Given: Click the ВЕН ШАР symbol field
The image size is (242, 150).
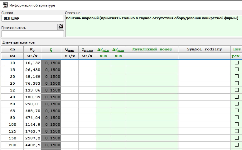Looking at the screenshot, I should pos(33,18).
